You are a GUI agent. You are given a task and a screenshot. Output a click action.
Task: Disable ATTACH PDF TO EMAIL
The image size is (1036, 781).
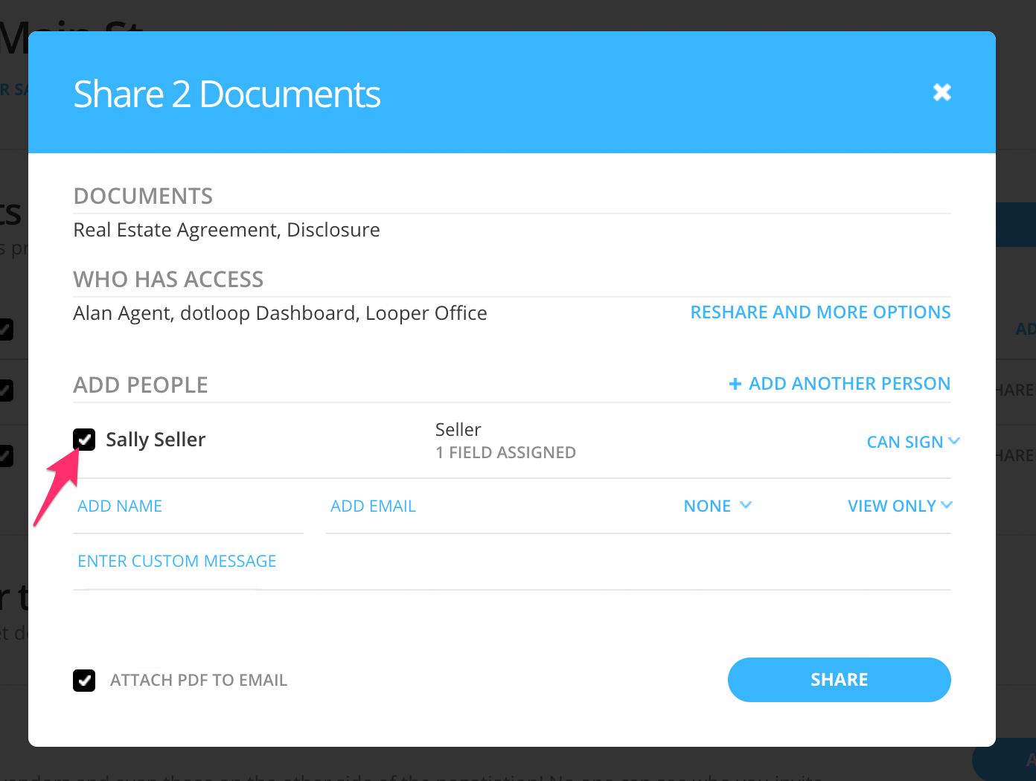(84, 680)
